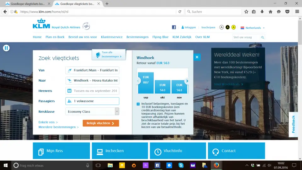
Task: Reload the page with refresh icon
Action: (x=180, y=12)
